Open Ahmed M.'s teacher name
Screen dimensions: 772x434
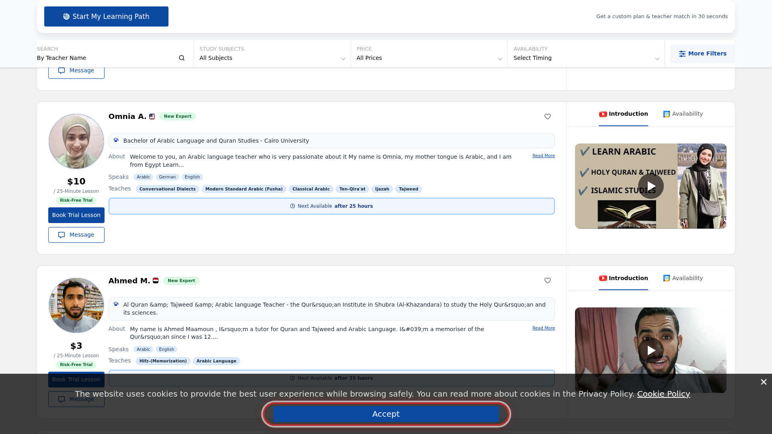coord(129,280)
